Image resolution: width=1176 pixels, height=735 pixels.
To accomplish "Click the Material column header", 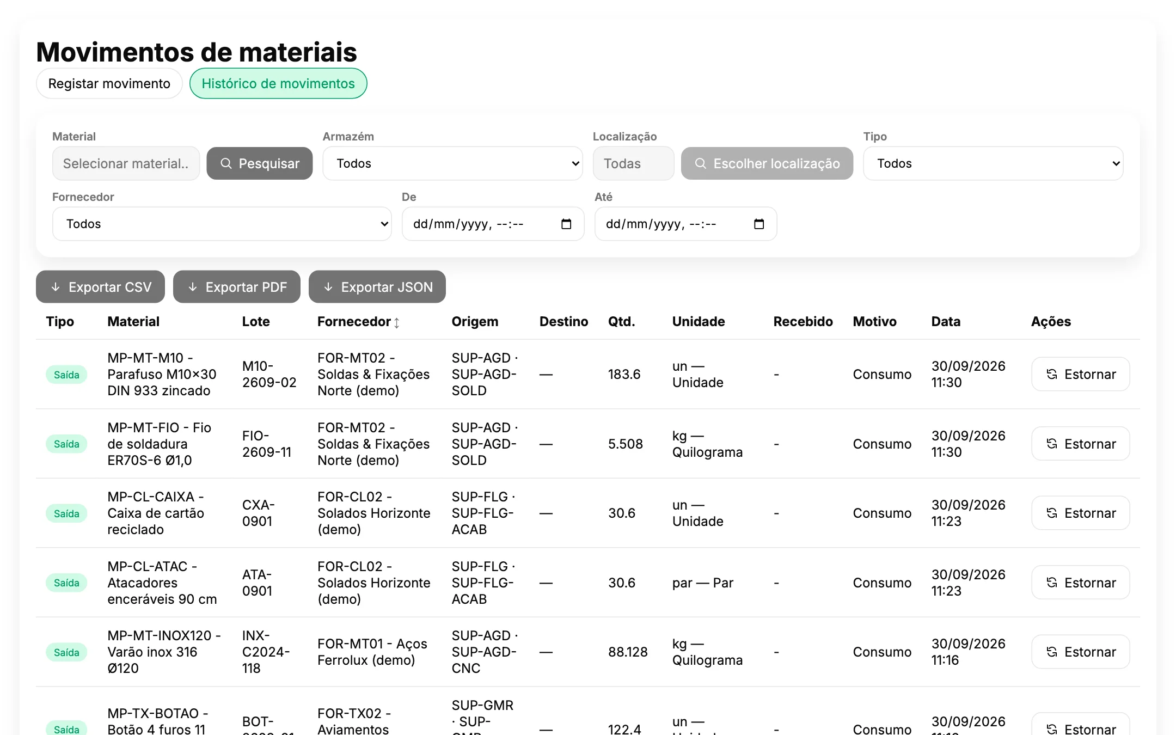I will (x=133, y=321).
